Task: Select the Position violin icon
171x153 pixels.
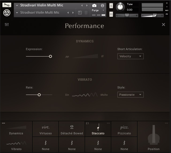Action: [x=154, y=139]
